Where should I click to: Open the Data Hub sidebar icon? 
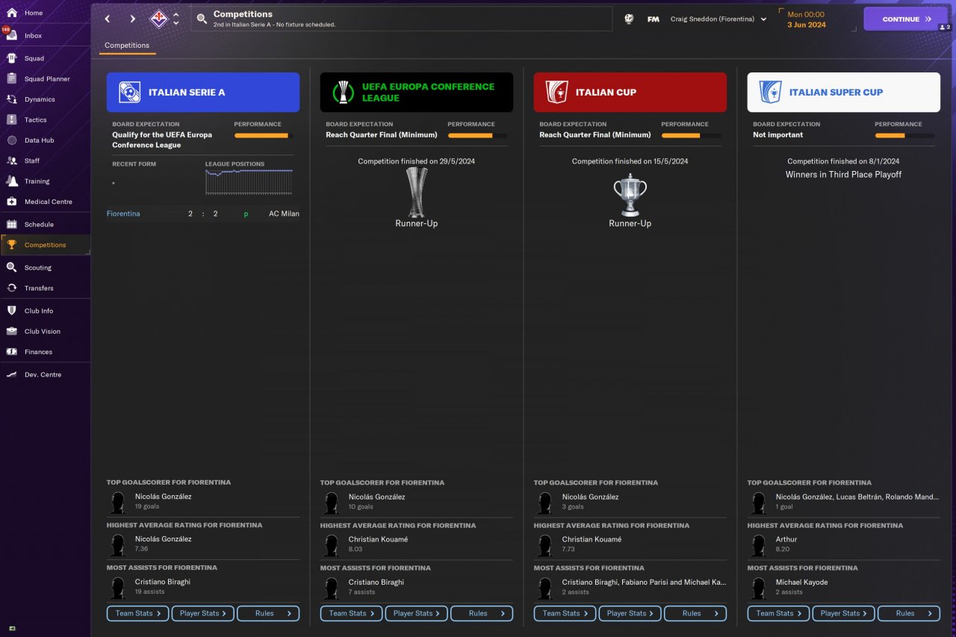pyautogui.click(x=11, y=140)
